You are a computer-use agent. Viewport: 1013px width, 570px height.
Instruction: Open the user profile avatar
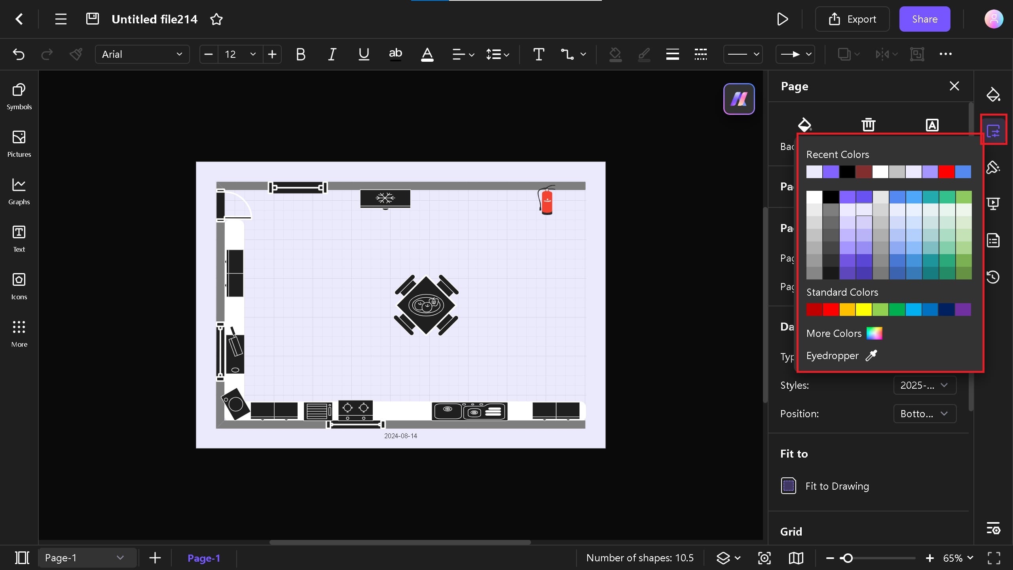tap(994, 19)
